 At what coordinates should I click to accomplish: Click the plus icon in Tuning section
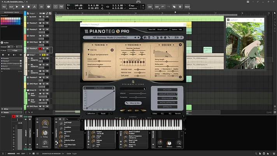coord(112,50)
